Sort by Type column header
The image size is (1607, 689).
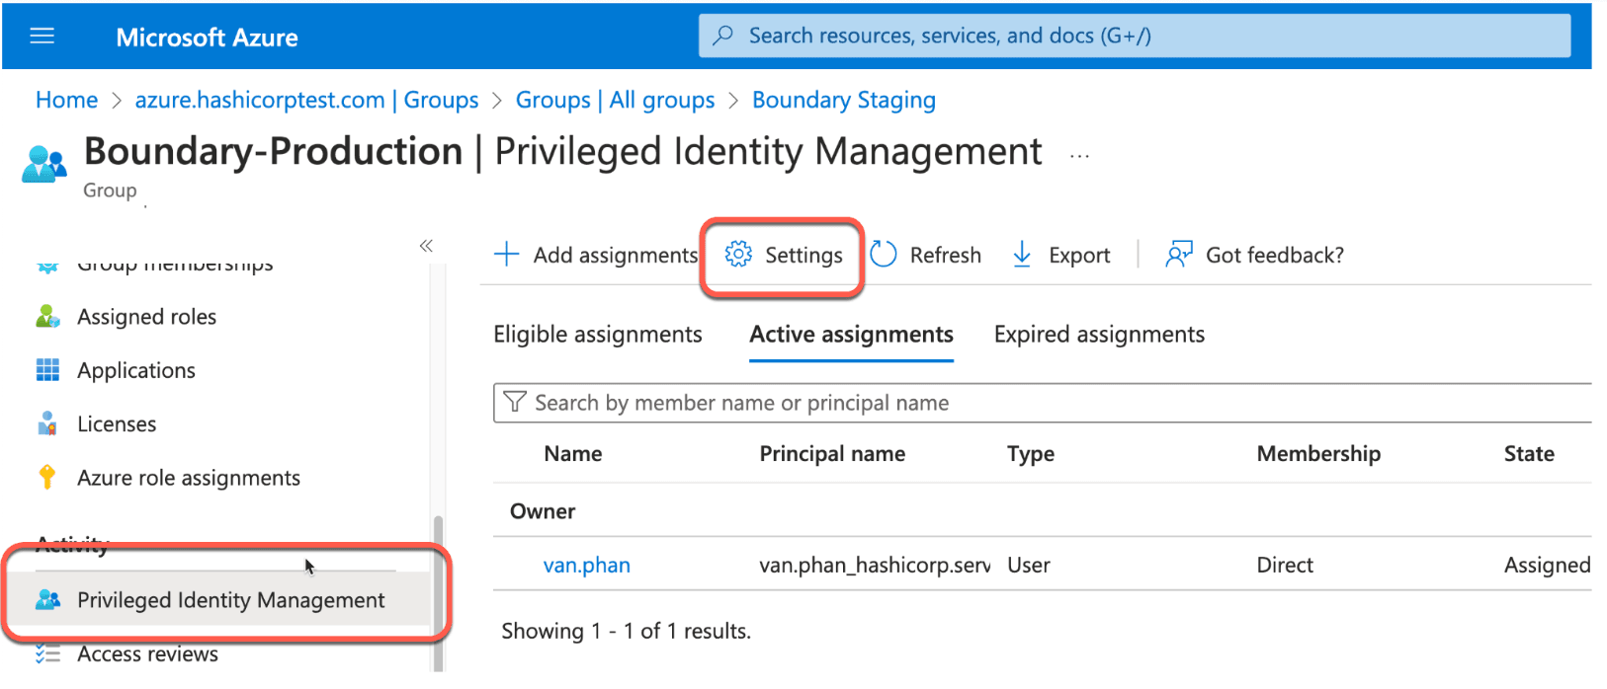click(x=1031, y=454)
